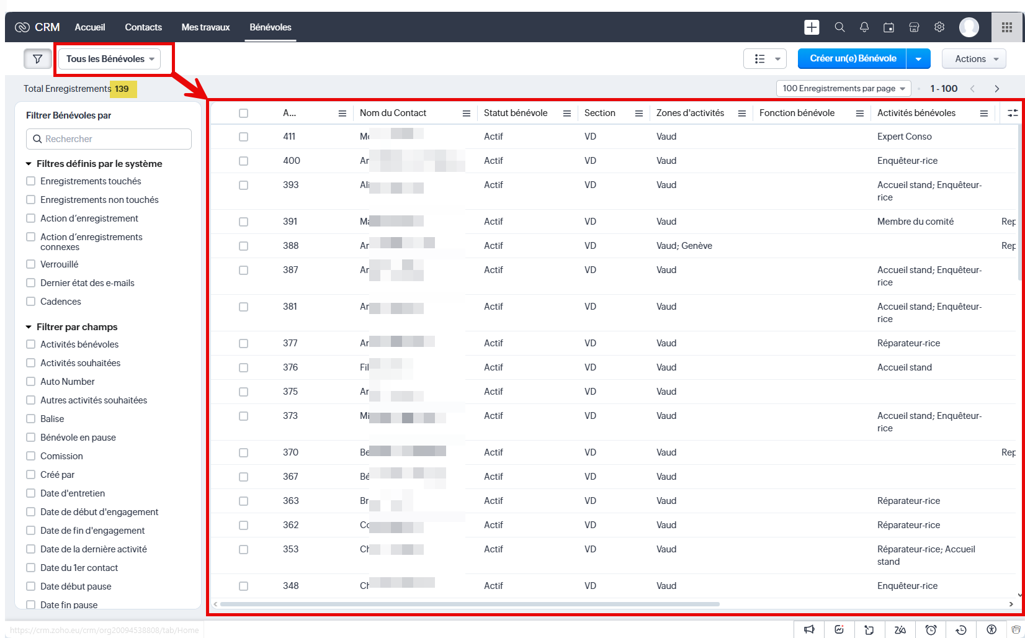
Task: Open the apps grid launcher
Action: click(1007, 27)
